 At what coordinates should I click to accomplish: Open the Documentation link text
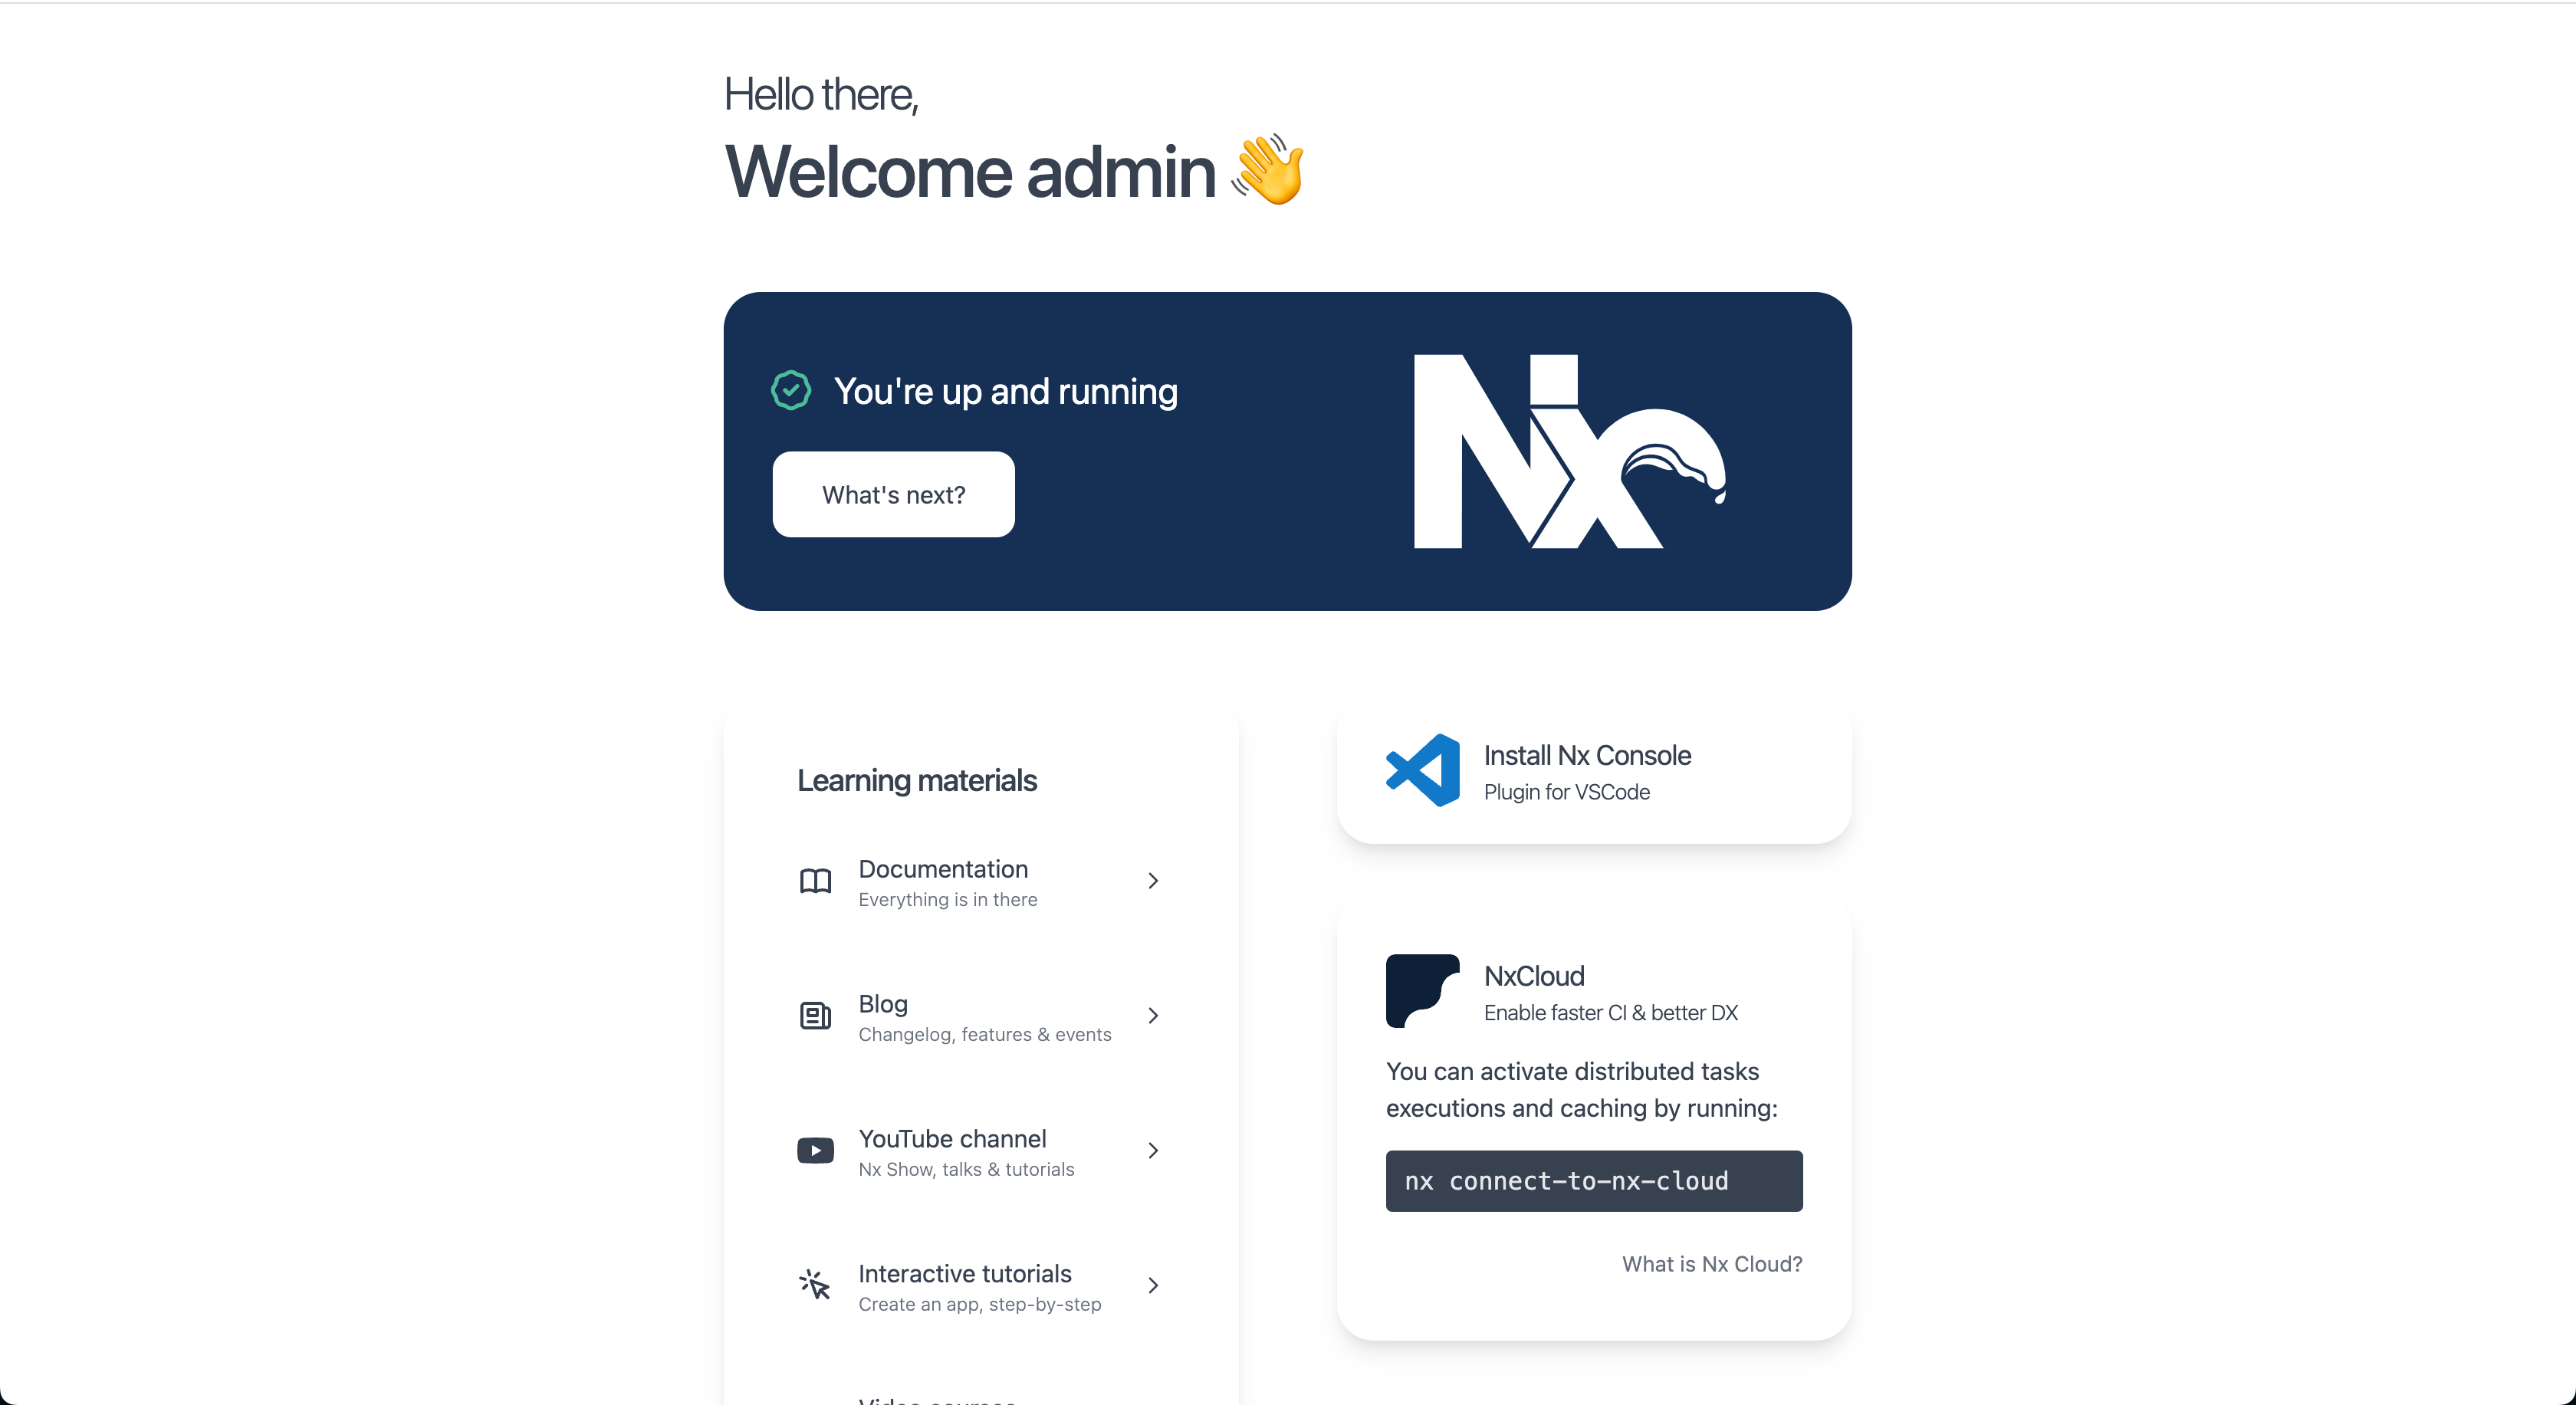pyautogui.click(x=943, y=869)
